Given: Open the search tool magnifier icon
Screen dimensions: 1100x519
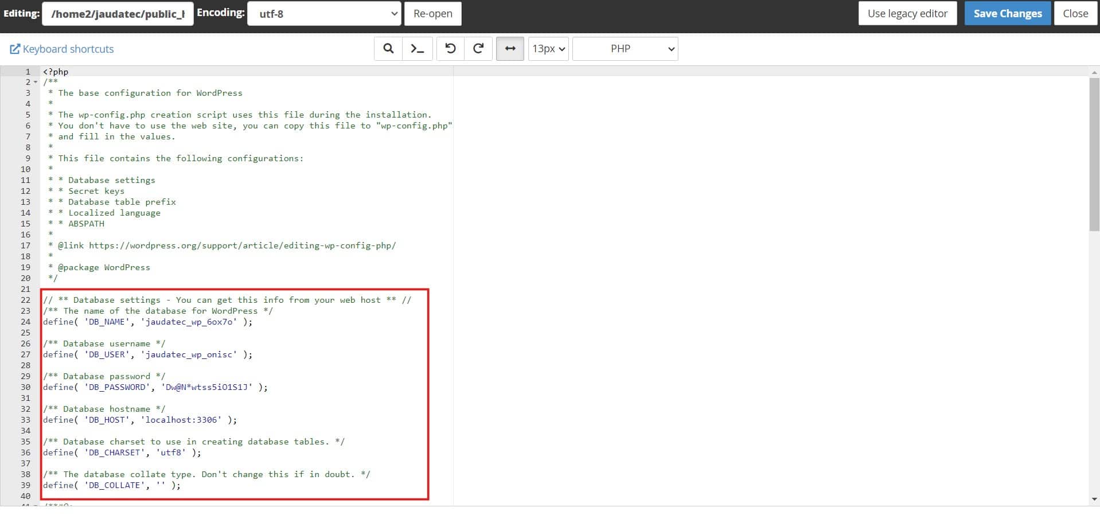Looking at the screenshot, I should click(x=388, y=49).
